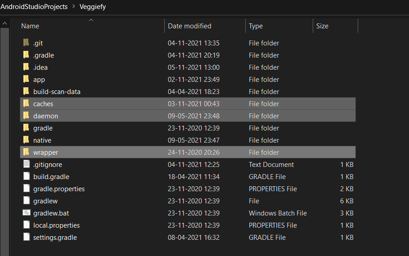The height and width of the screenshot is (256, 409).
Task: Click the 2 KB size value
Action: coord(346,189)
